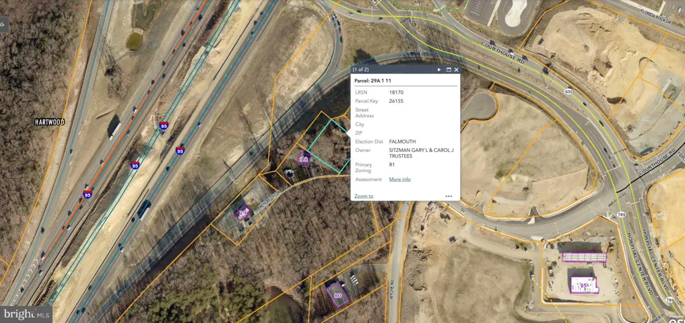Screen dimensions: 685x323
Task: Open the popup's three-dot actions menu
Action: pos(449,196)
